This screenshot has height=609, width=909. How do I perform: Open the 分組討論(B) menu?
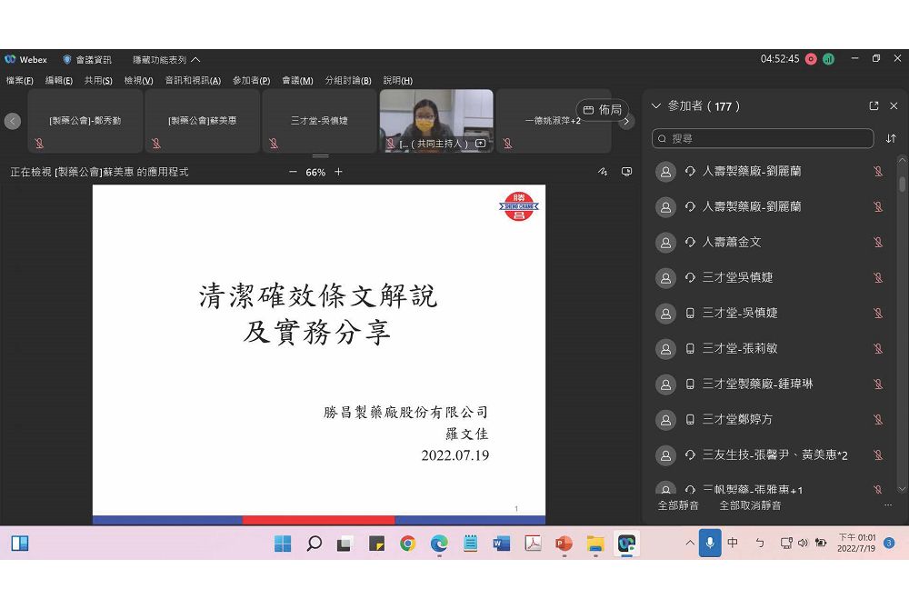348,81
